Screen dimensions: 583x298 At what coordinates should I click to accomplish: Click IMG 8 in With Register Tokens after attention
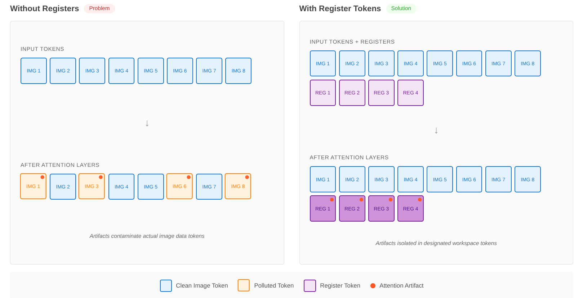point(528,179)
